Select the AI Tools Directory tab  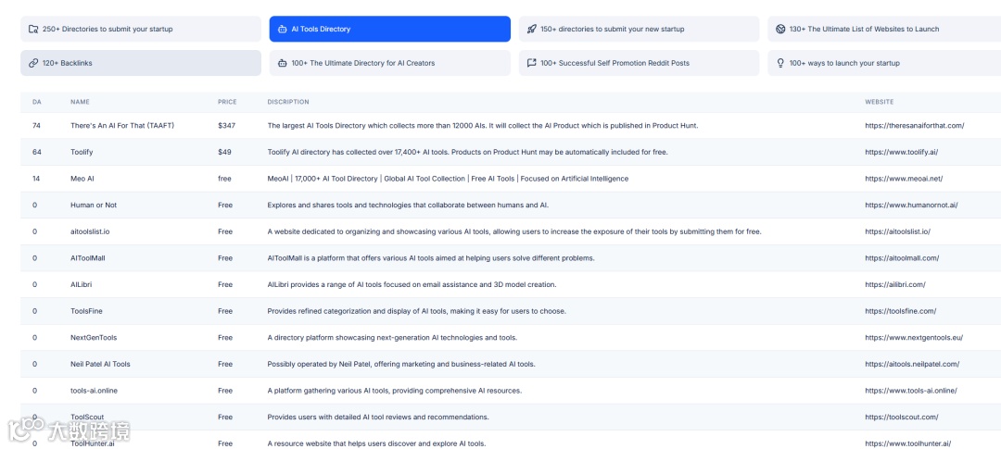(389, 29)
